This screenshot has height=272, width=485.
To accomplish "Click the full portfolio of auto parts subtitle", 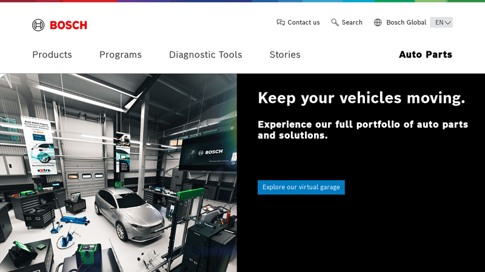I will click(363, 130).
